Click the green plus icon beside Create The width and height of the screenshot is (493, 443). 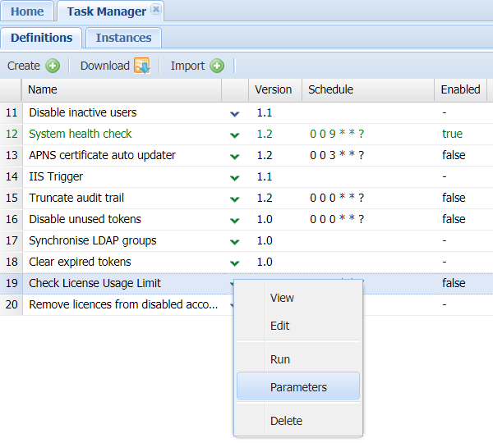53,66
